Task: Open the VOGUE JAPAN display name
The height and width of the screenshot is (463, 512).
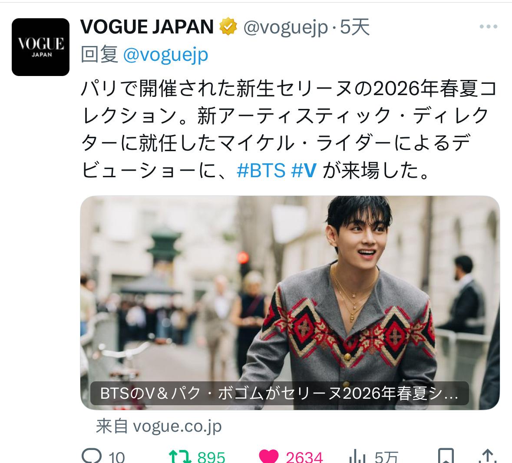Action: click(147, 27)
